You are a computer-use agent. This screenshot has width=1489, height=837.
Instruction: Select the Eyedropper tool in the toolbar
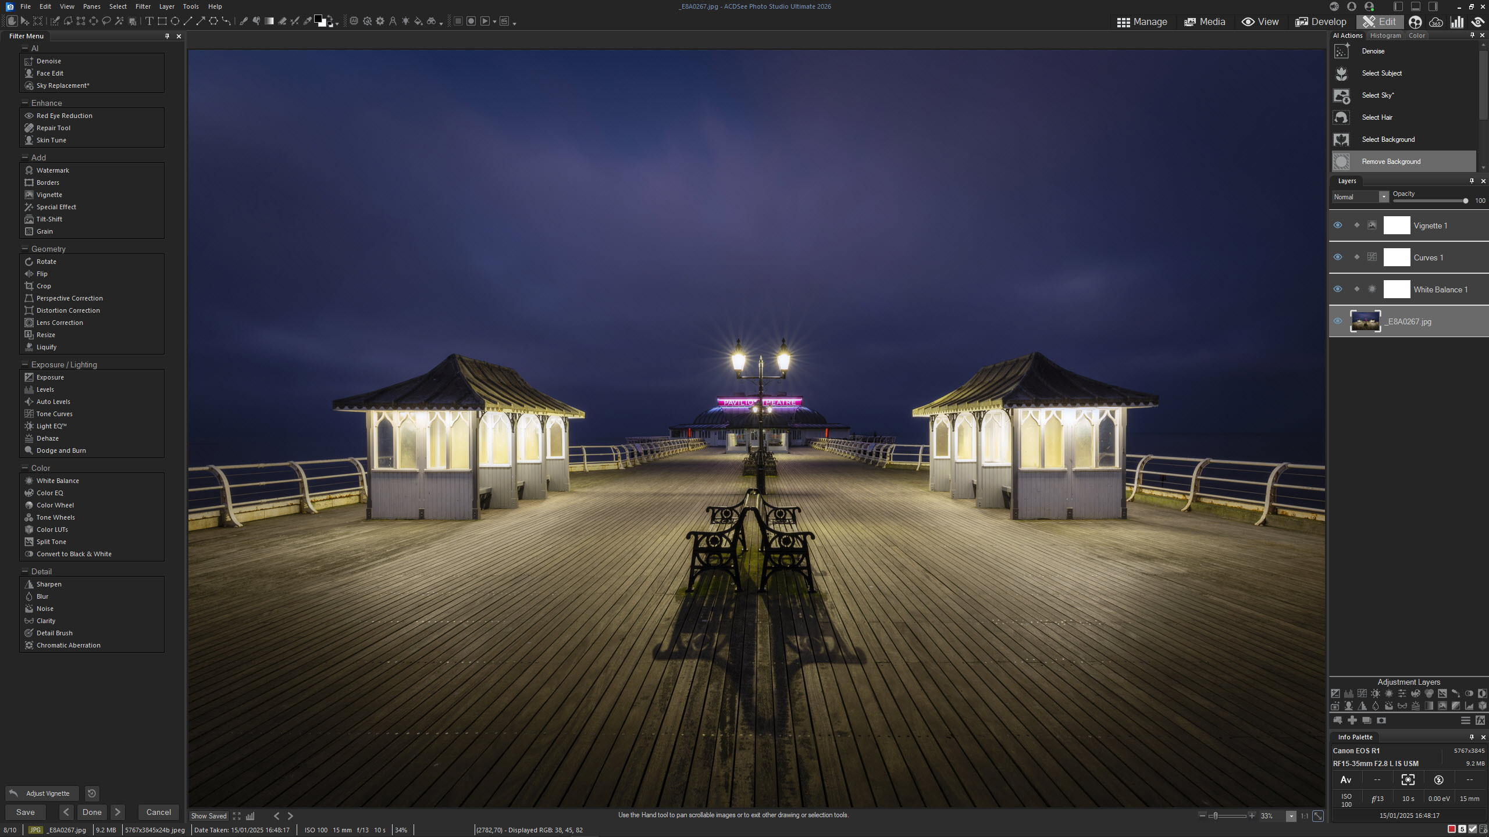point(308,21)
